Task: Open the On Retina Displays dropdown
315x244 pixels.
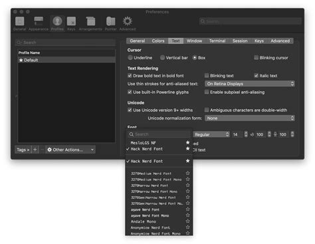Action: click(x=250, y=84)
